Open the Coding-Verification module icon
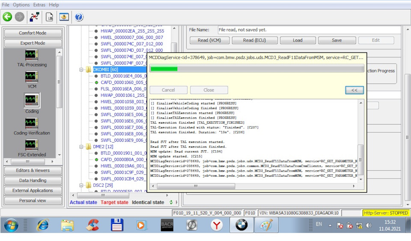 (32, 123)
